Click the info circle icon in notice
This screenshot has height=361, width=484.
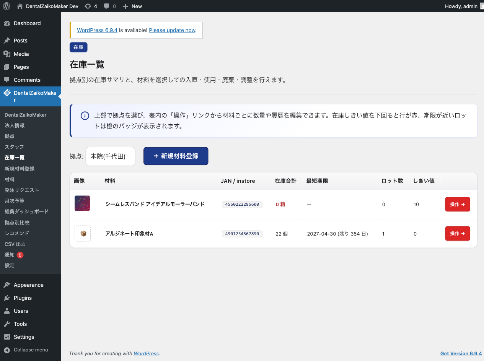tap(85, 115)
